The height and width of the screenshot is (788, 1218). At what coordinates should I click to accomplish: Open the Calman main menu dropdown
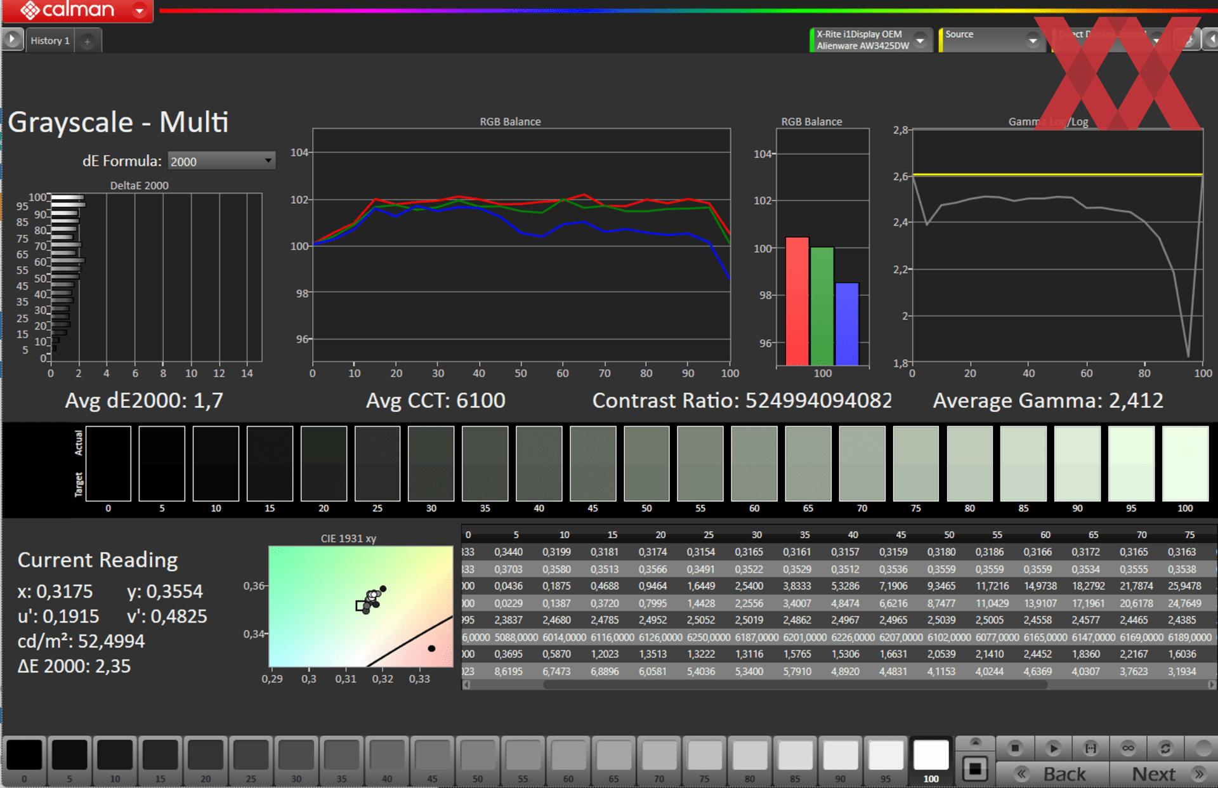[x=140, y=10]
